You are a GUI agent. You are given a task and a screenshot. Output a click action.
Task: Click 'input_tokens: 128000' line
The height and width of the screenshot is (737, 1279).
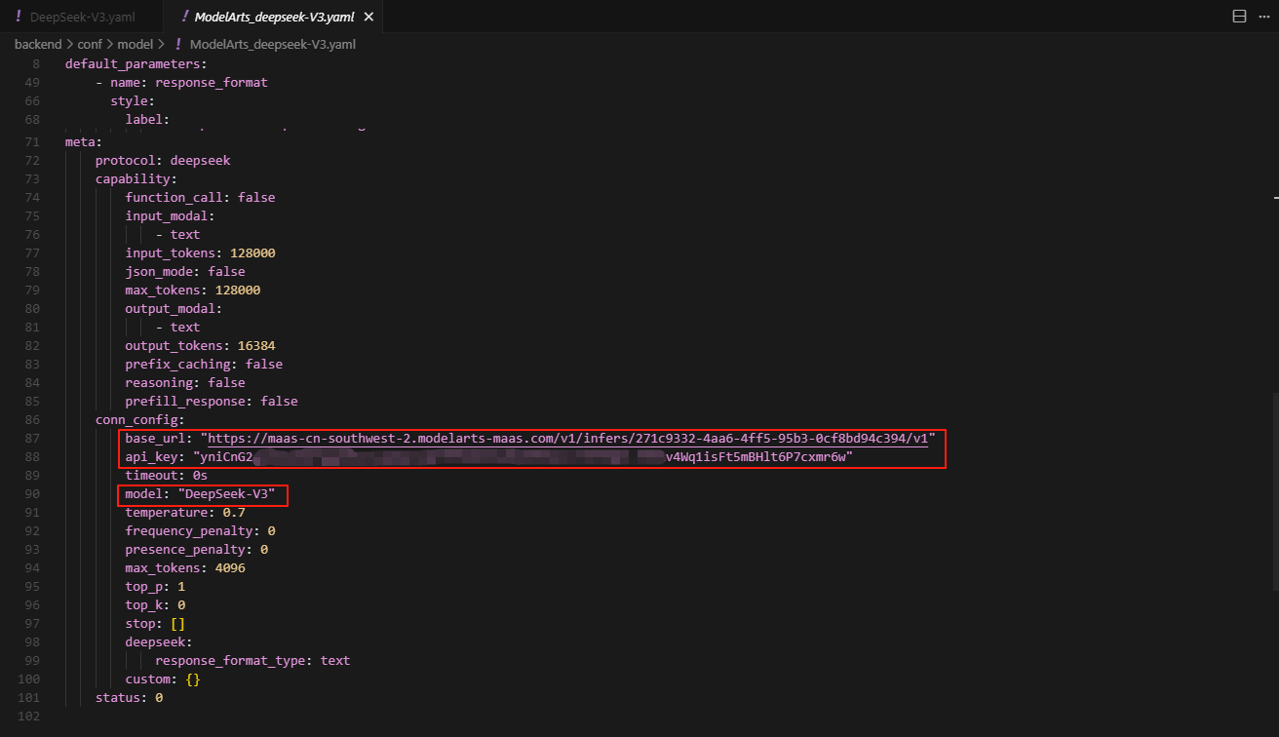(200, 252)
